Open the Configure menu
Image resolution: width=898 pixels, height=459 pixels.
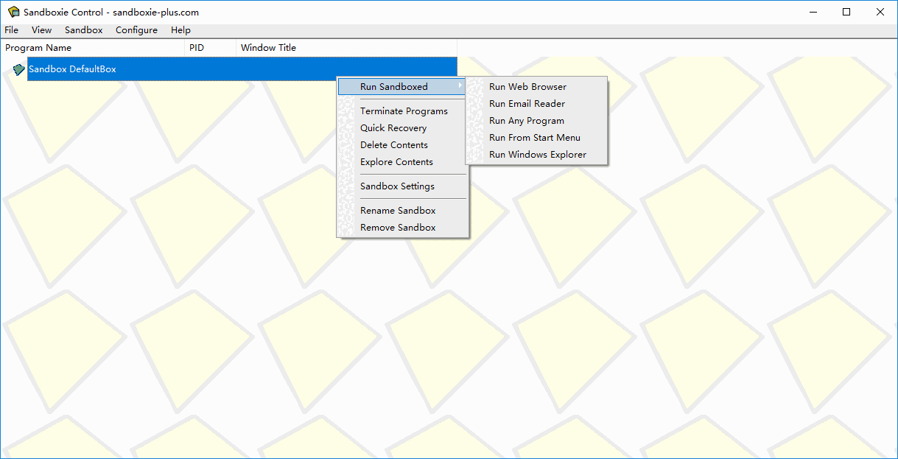click(x=136, y=30)
